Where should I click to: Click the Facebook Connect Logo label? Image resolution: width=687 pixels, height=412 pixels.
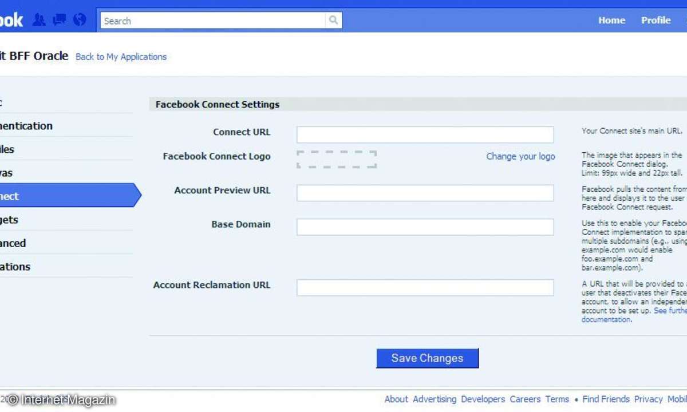tap(216, 156)
